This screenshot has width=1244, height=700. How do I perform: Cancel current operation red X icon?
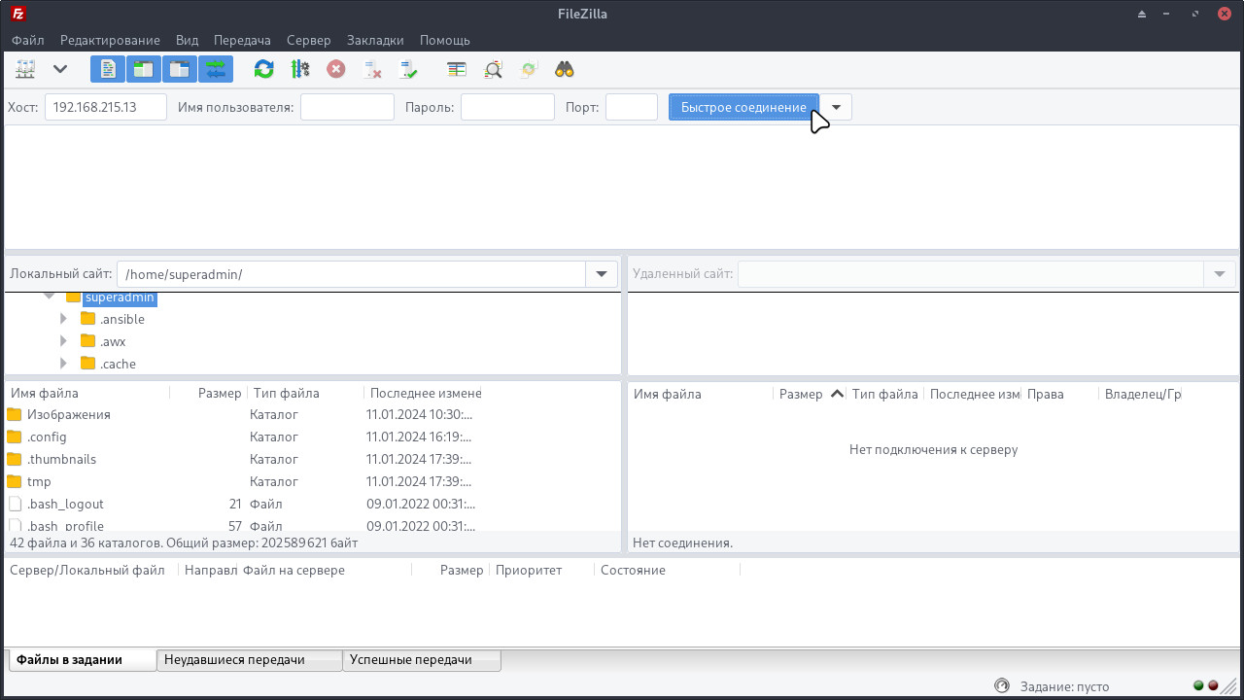point(335,69)
